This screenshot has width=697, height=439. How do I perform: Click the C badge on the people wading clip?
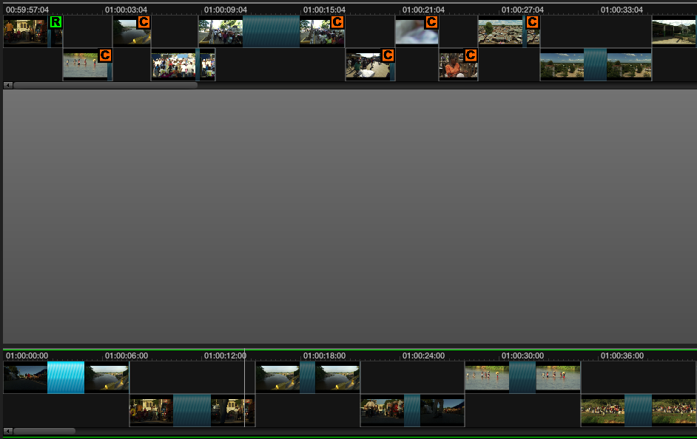tap(105, 55)
